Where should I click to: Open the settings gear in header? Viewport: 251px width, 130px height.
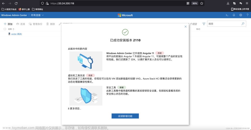click(241, 15)
